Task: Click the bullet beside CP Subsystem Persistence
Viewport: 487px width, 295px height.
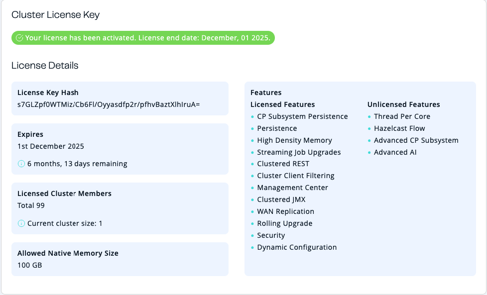Action: pyautogui.click(x=253, y=116)
